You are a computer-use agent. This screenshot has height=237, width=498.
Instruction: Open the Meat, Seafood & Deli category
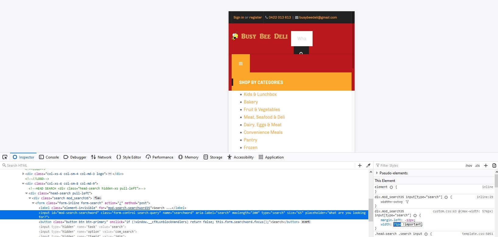coord(264,117)
